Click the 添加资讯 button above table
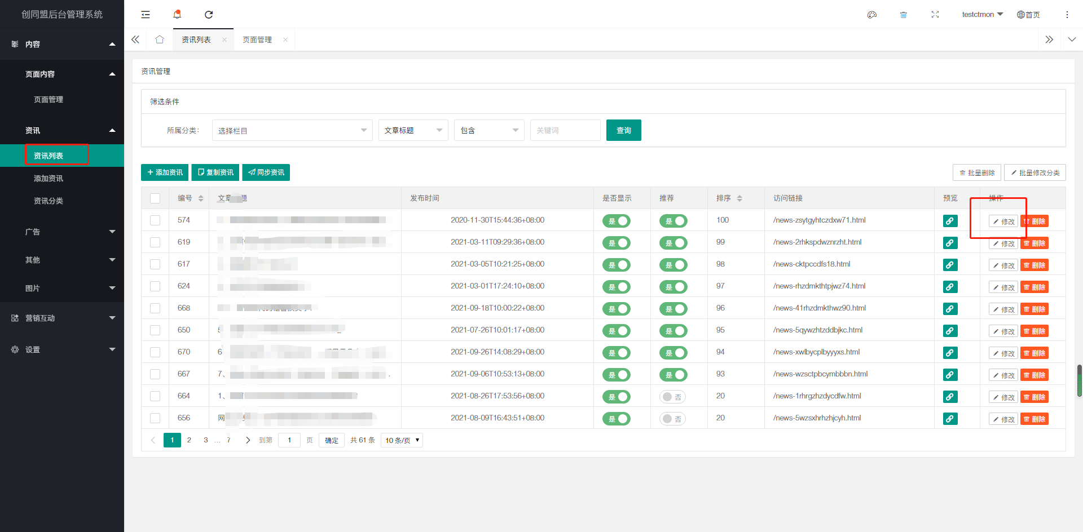 click(165, 172)
